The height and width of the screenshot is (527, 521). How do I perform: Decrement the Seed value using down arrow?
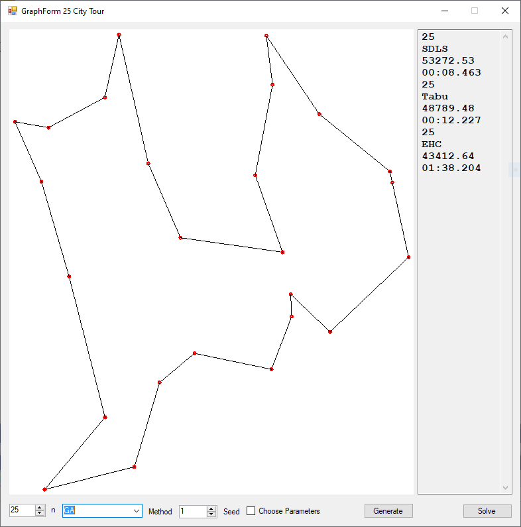pyautogui.click(x=211, y=514)
